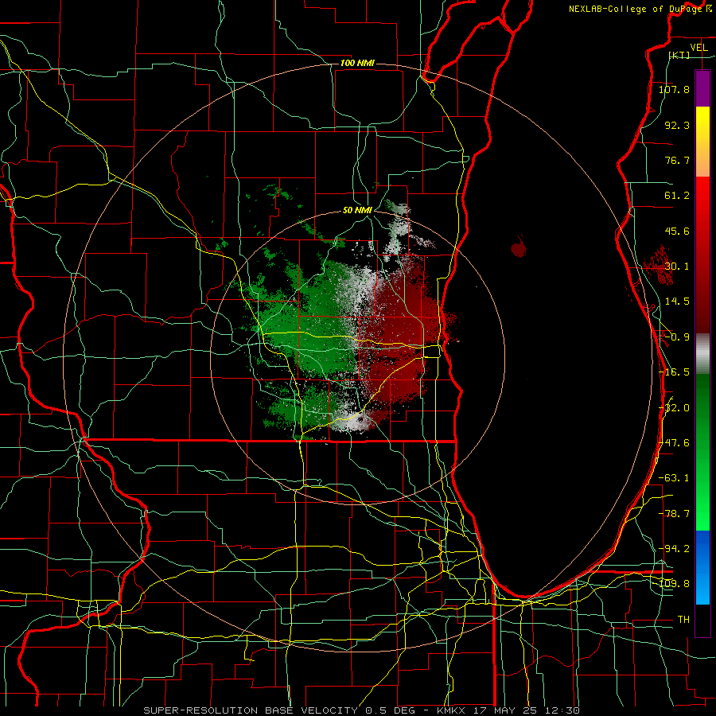
Task: Select the 107.8 scale value
Action: pos(674,89)
